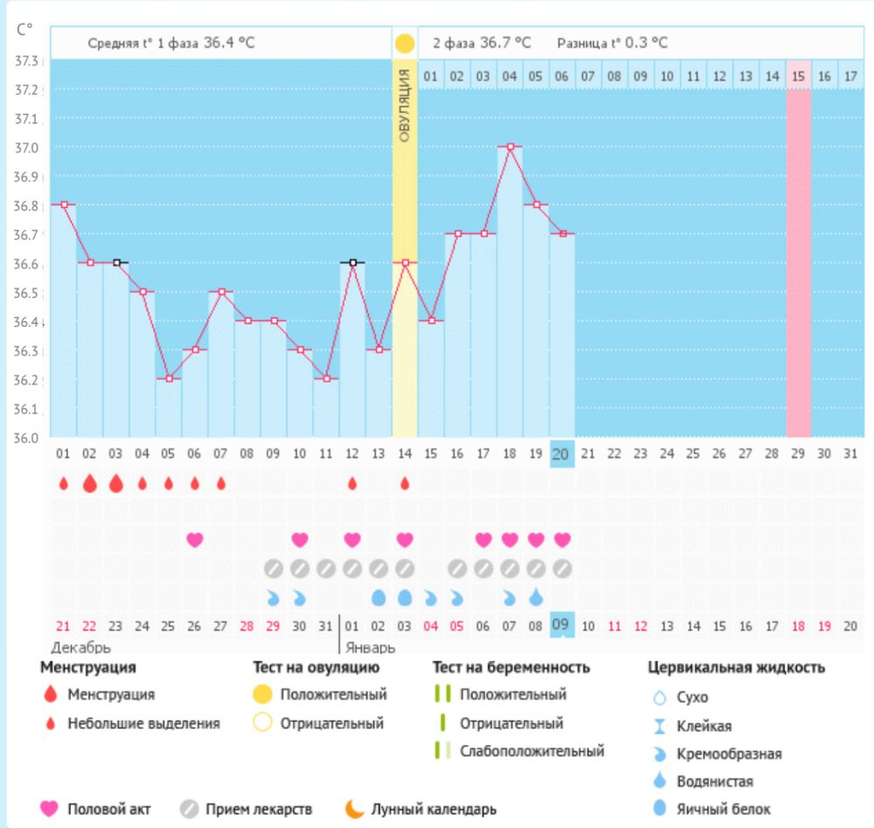The width and height of the screenshot is (874, 828).
Task: Click the gray medication icon on cycle day 09
Action: tap(273, 568)
